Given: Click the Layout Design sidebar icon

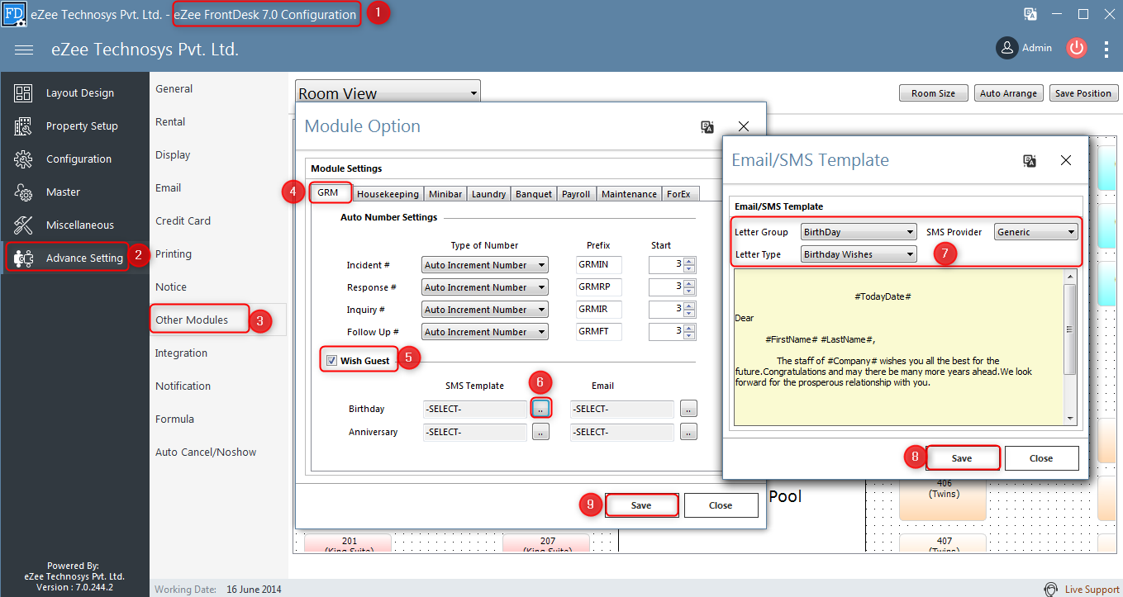Looking at the screenshot, I should 23,93.
